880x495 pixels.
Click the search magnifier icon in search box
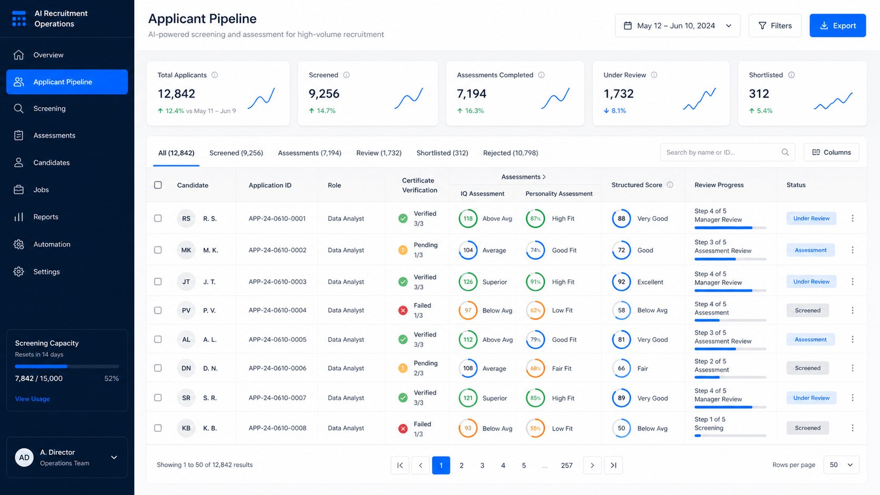pos(785,153)
